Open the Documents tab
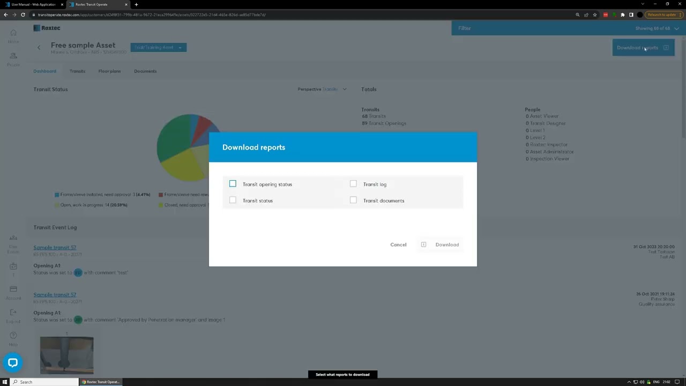686x386 pixels. [x=145, y=71]
